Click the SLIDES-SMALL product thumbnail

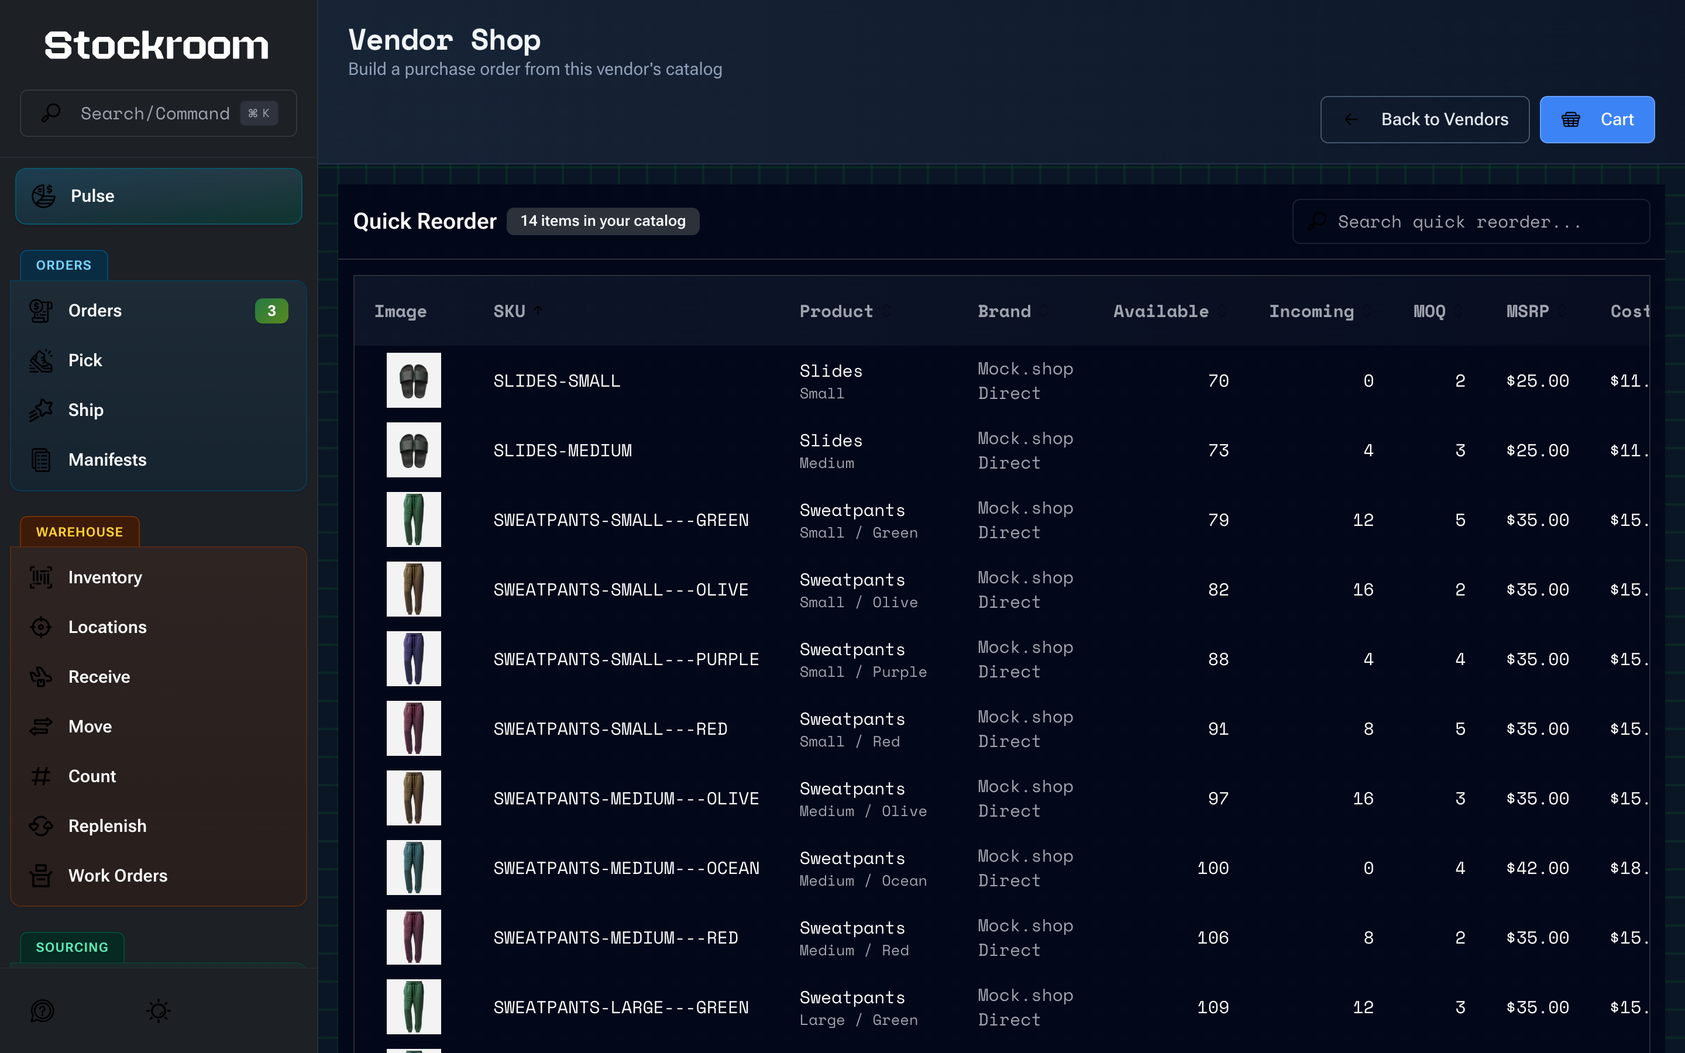(414, 380)
